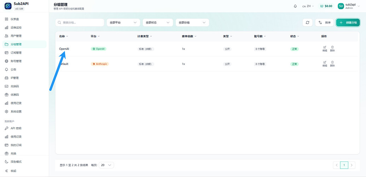Sort by 类型 column header
Screen dimensions: 366x177
(227, 36)
